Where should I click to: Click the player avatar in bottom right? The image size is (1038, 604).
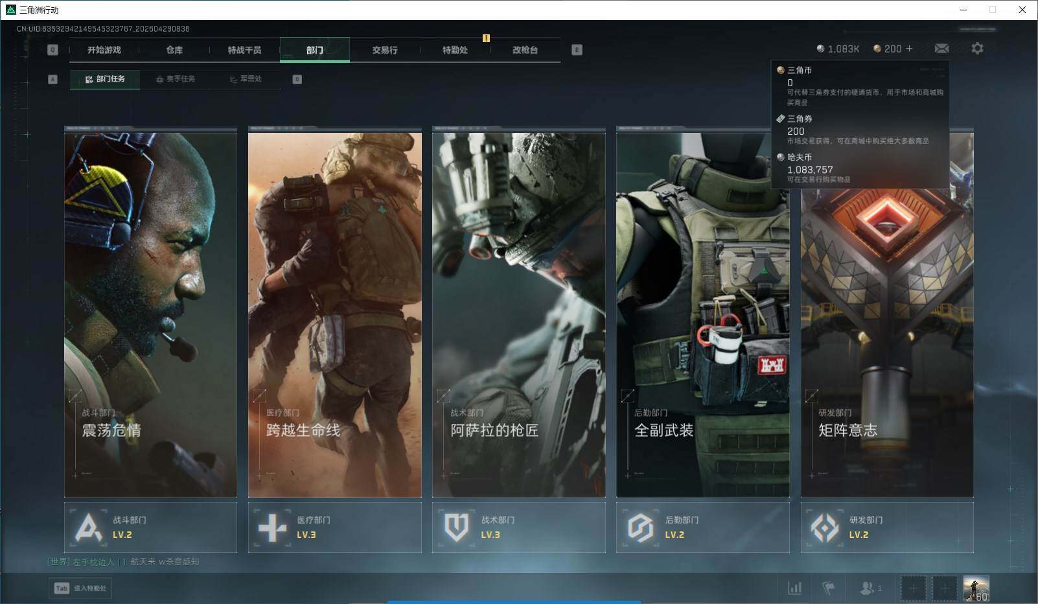tap(976, 588)
